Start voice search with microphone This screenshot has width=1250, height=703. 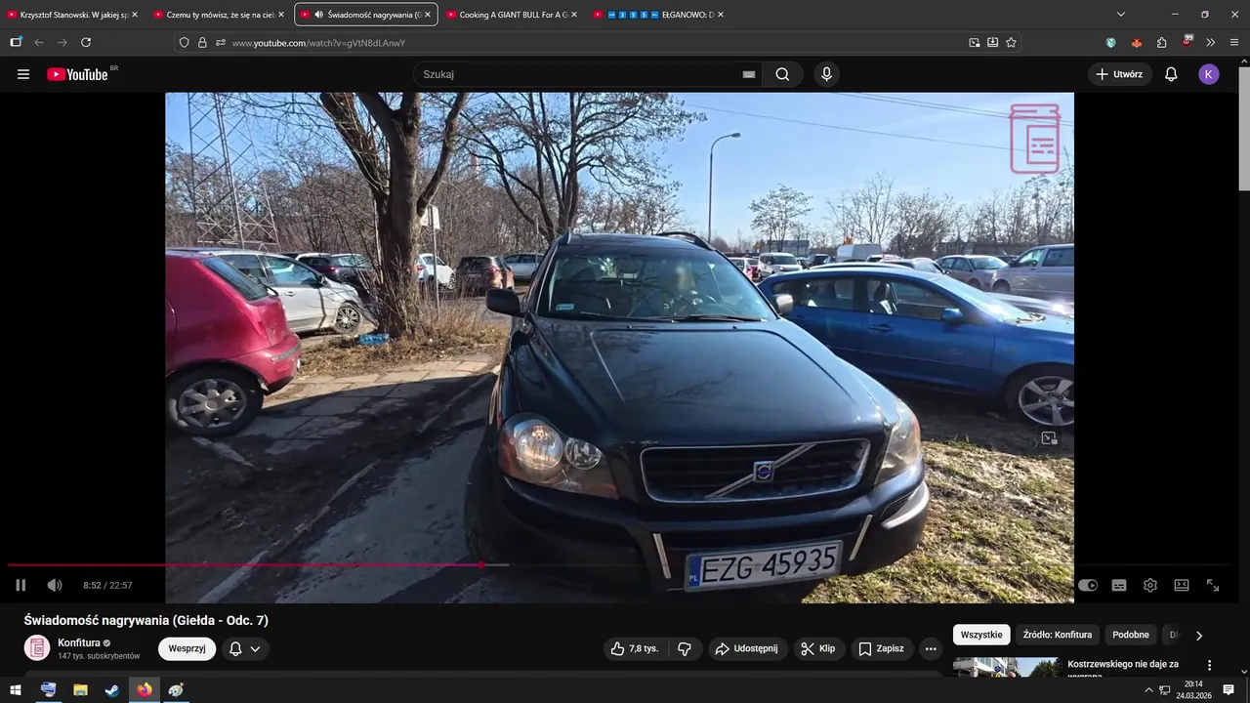pyautogui.click(x=827, y=74)
